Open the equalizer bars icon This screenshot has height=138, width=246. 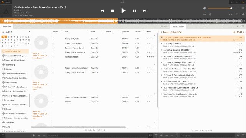pyautogui.click(x=237, y=8)
